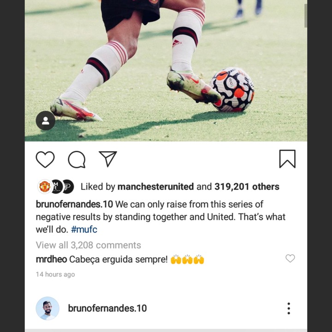The height and width of the screenshot is (332, 332).
Task: Like the post with the heart icon
Action: (45, 160)
